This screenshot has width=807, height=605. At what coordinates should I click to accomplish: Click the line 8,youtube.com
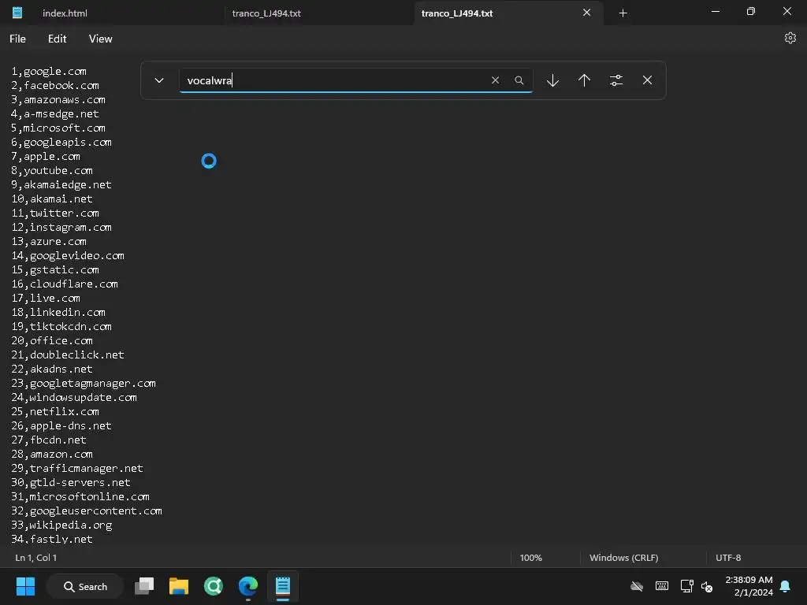click(x=52, y=171)
